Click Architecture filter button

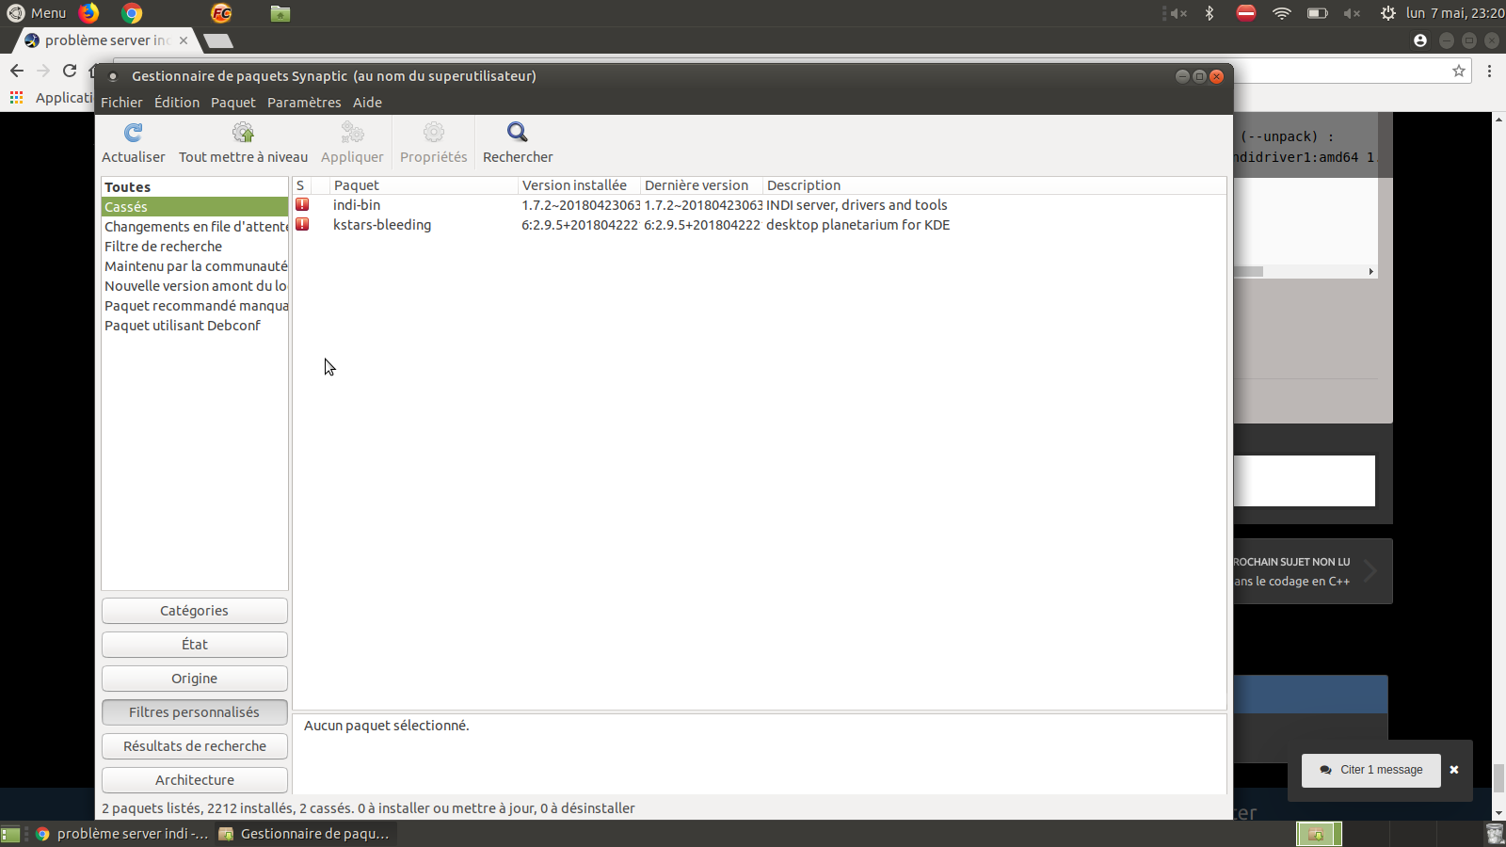[195, 780]
